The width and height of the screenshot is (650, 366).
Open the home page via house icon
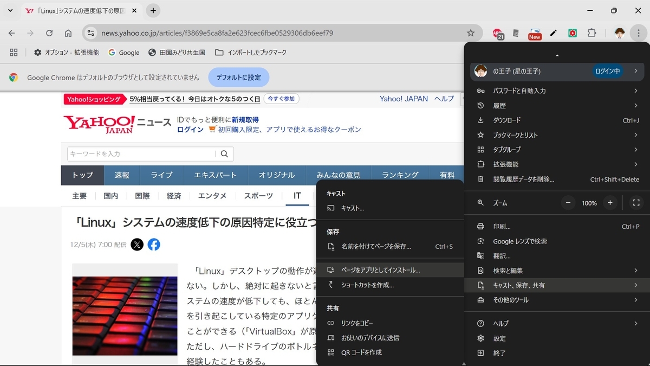click(x=68, y=33)
